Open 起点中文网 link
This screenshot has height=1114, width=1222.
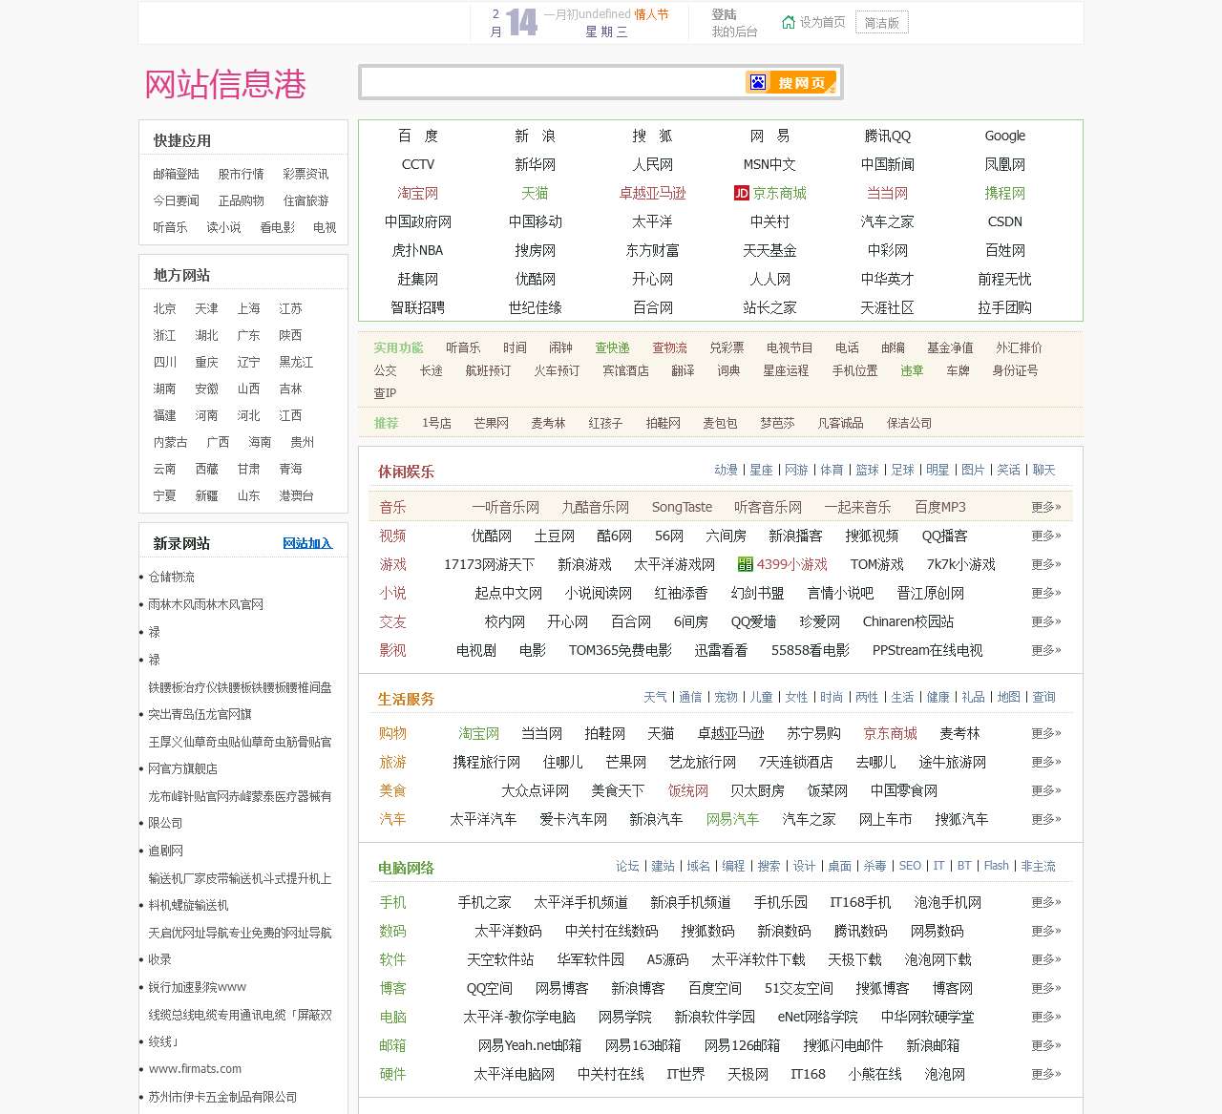tap(508, 593)
